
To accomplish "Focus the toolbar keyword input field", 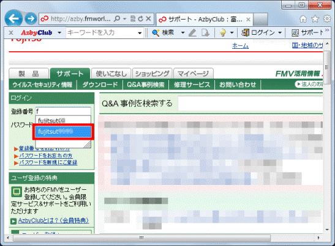I will click(x=101, y=32).
